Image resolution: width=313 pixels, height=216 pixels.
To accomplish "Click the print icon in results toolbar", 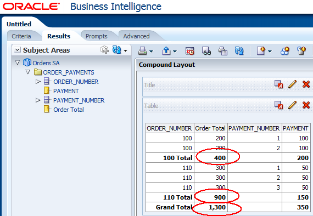I will tap(143, 51).
